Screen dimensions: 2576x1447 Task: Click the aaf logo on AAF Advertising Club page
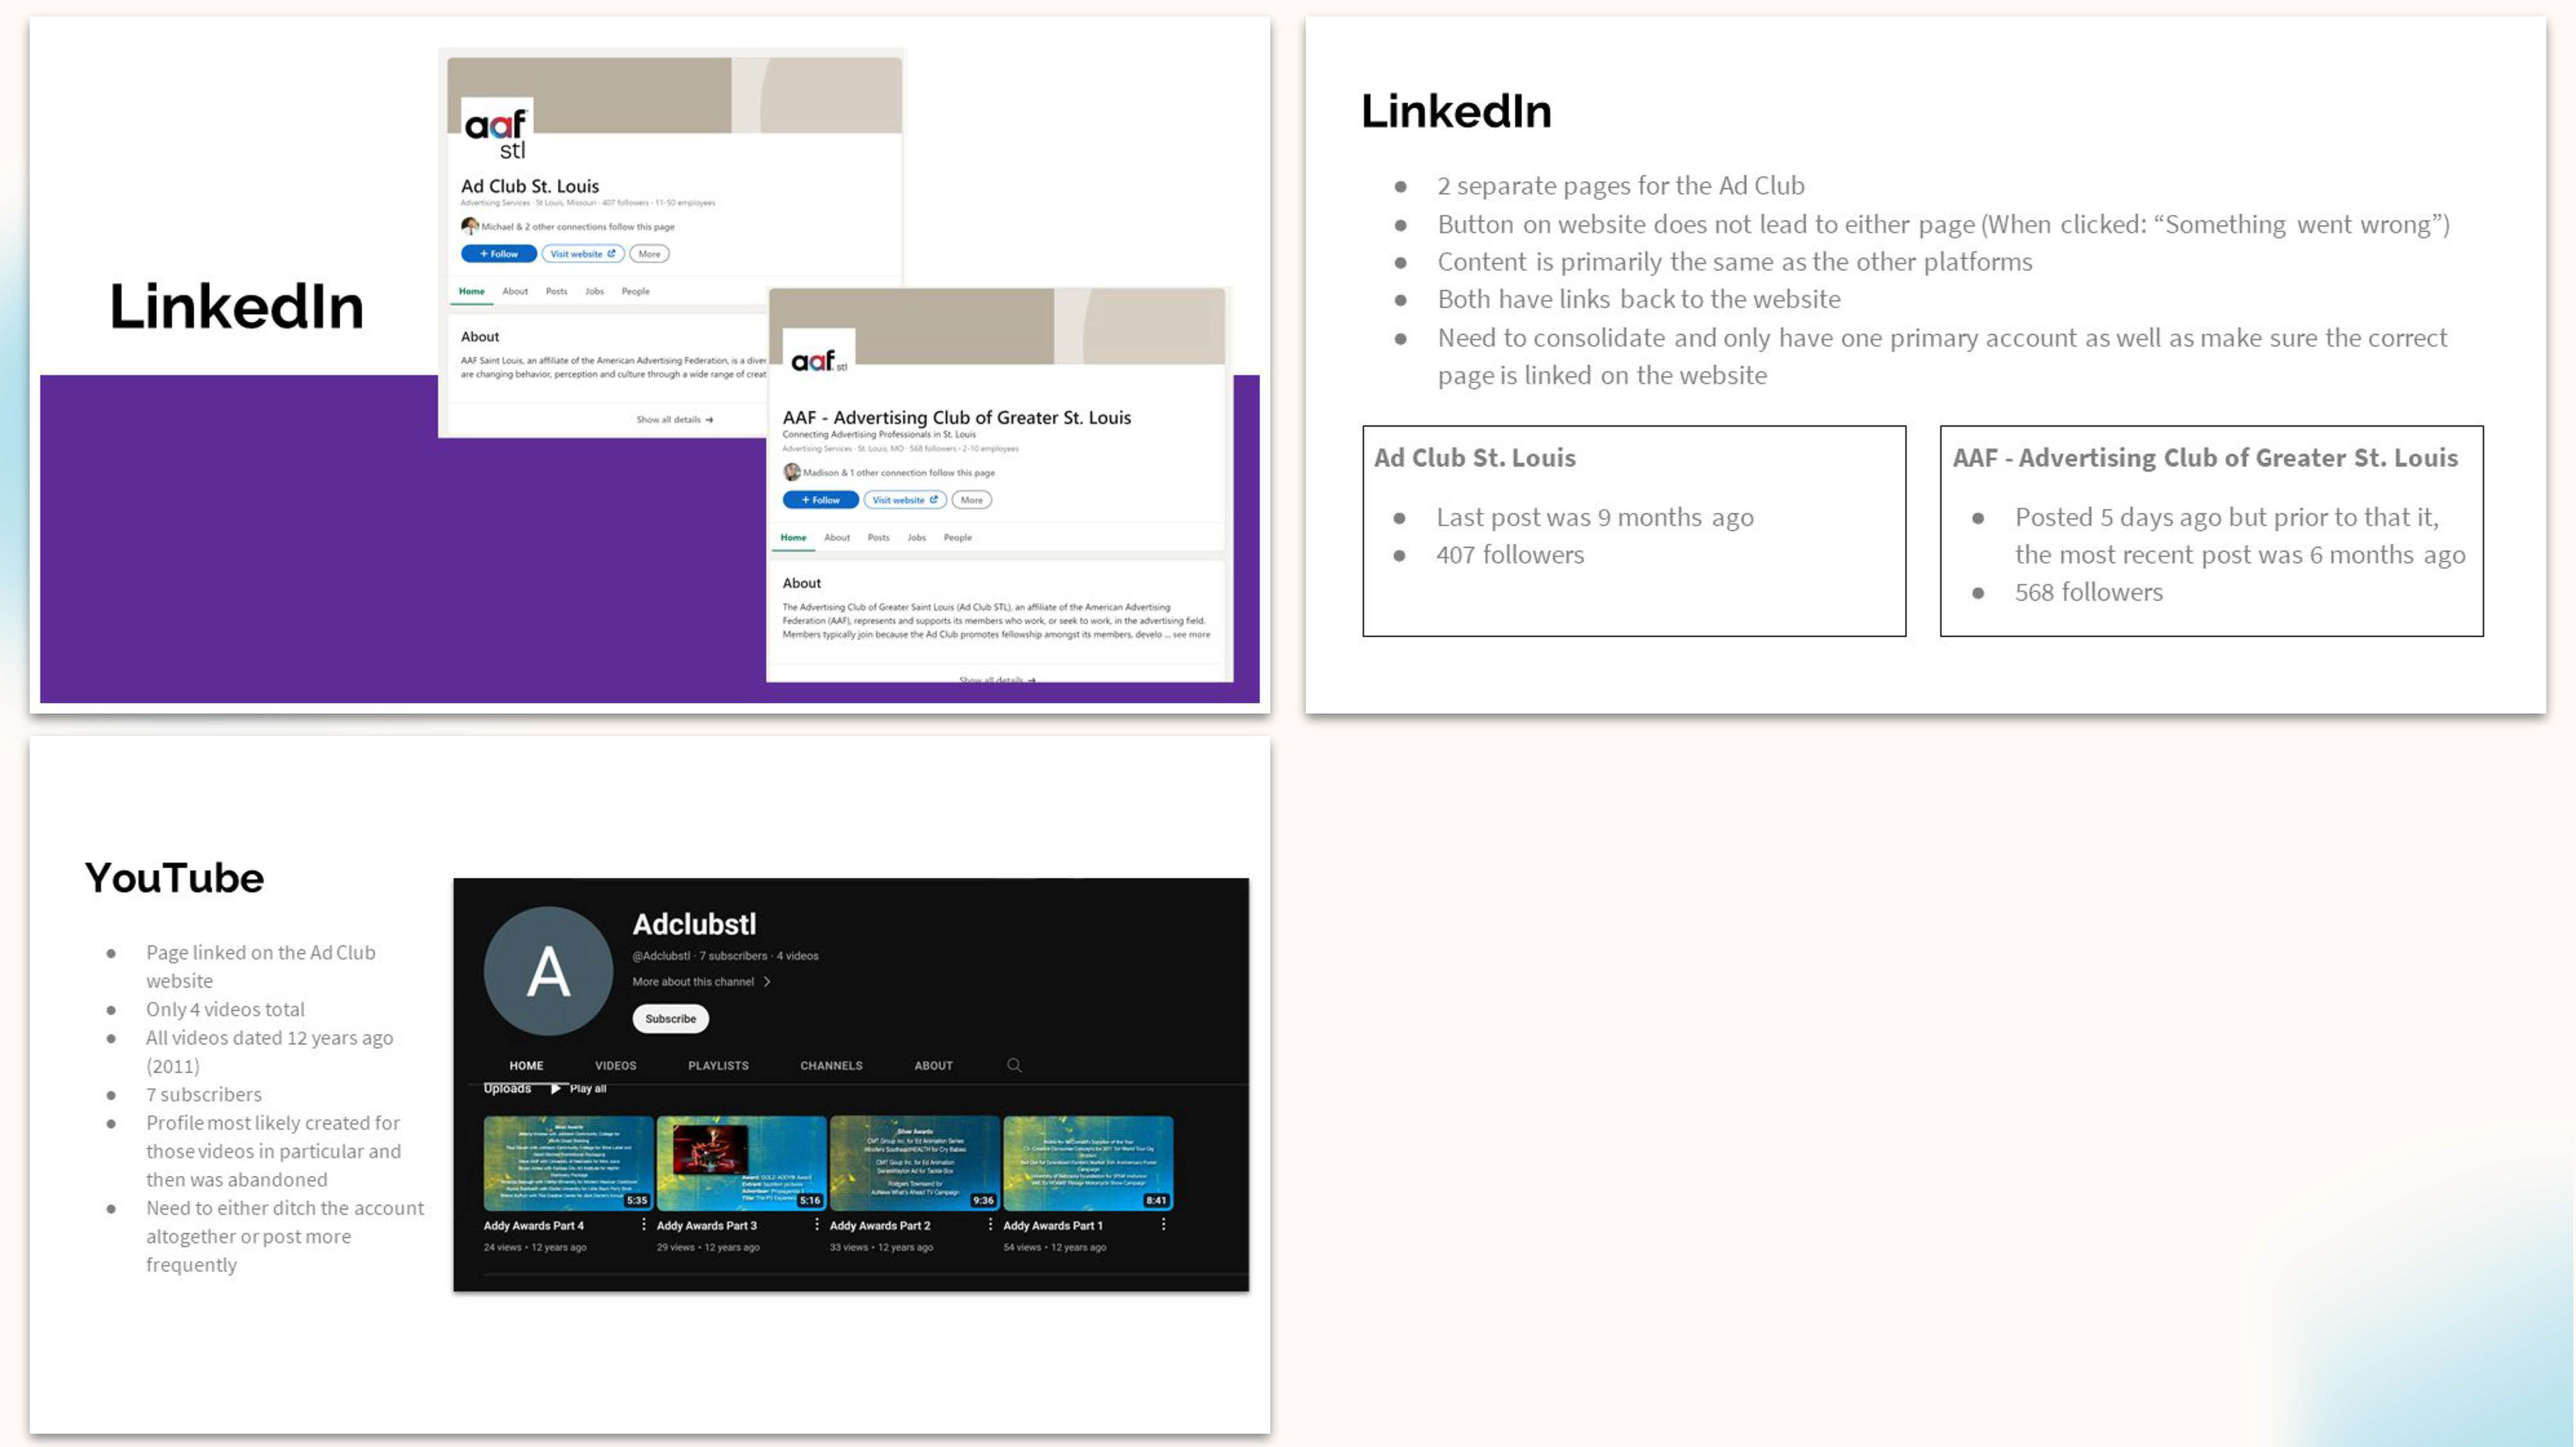pyautogui.click(x=818, y=358)
